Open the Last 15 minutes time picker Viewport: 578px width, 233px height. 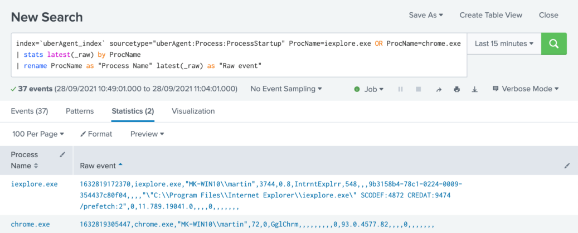[x=504, y=43]
